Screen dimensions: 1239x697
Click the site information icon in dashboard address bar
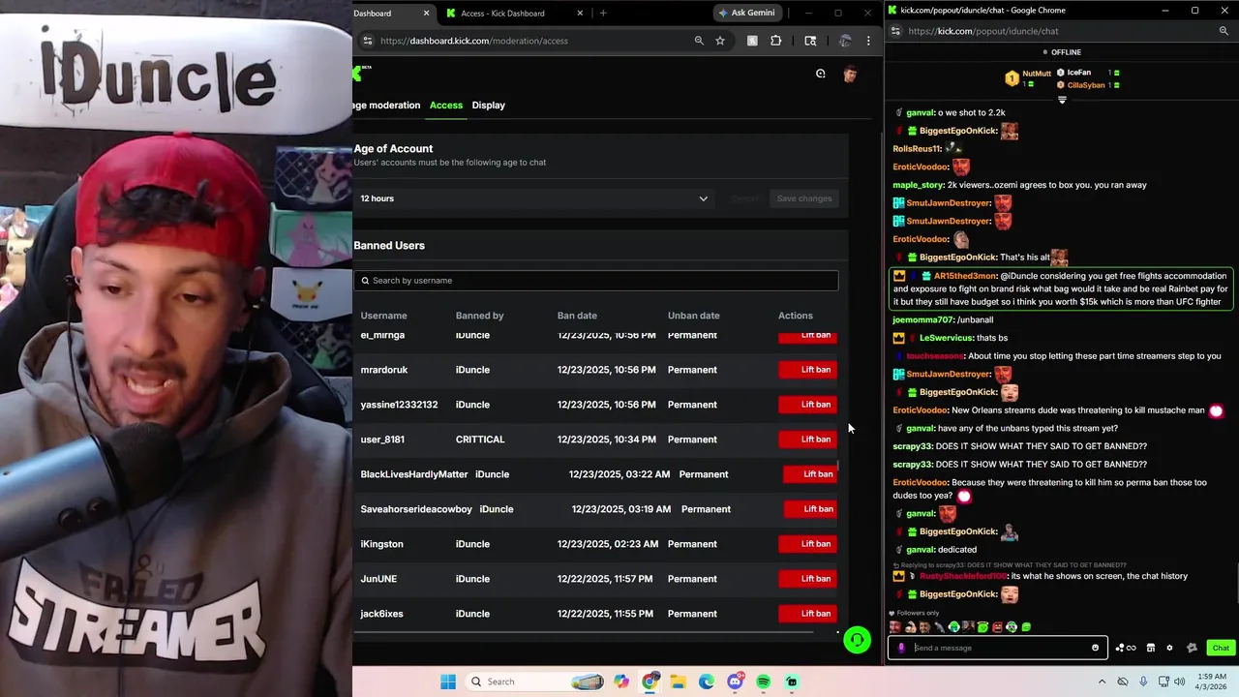click(367, 41)
